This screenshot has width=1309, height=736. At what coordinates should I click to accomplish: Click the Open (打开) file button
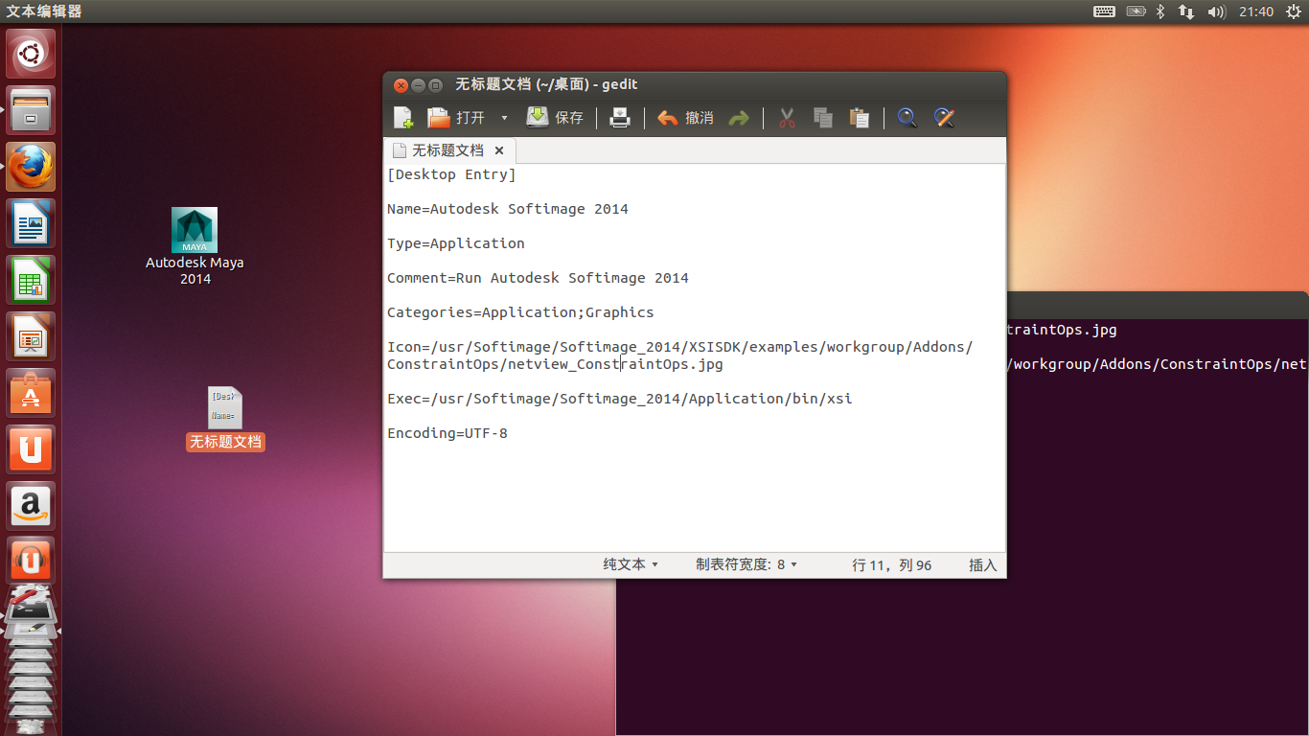click(x=455, y=118)
